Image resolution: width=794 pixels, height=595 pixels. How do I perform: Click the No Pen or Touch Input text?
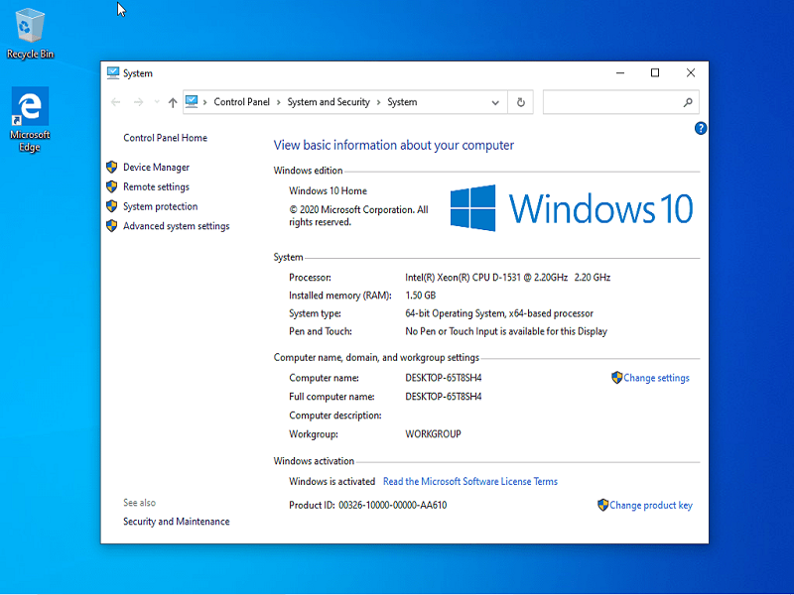(506, 331)
